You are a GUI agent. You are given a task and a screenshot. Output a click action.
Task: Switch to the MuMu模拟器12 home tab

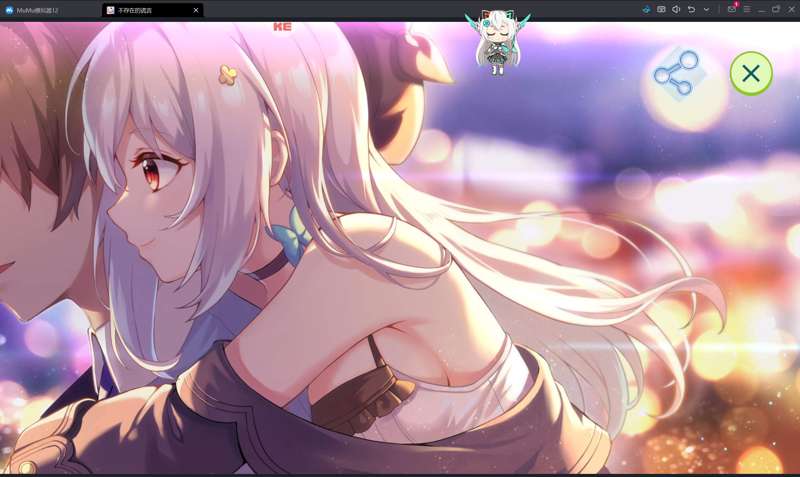click(x=37, y=10)
